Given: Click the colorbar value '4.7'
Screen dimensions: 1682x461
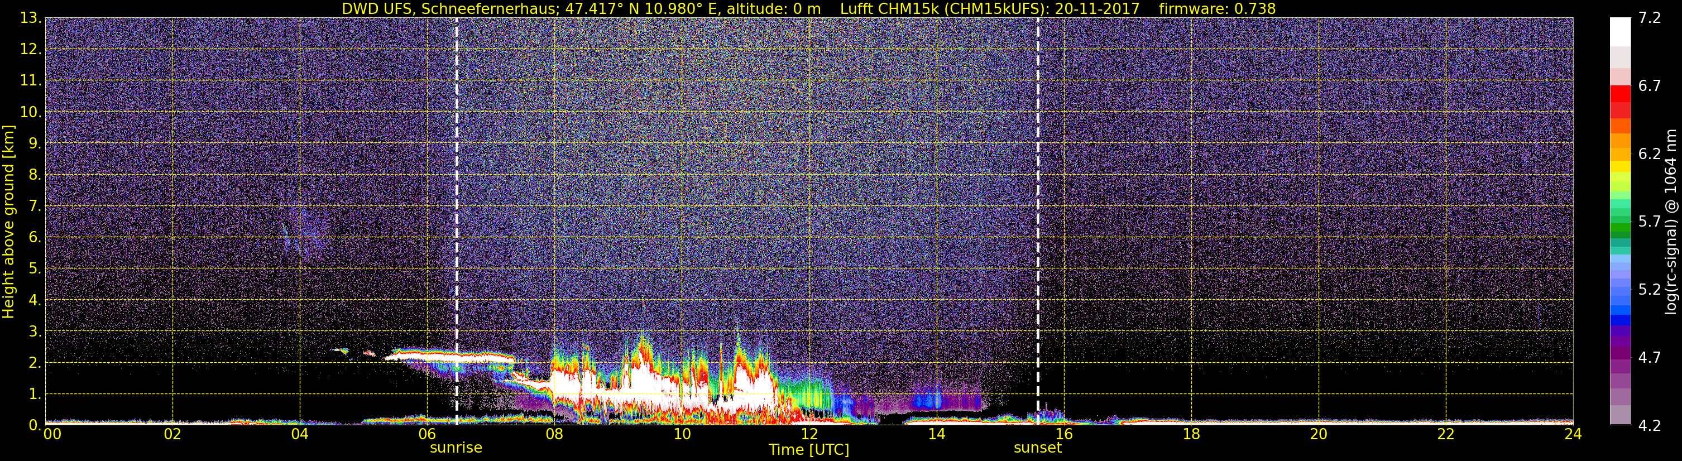Looking at the screenshot, I should point(1650,358).
